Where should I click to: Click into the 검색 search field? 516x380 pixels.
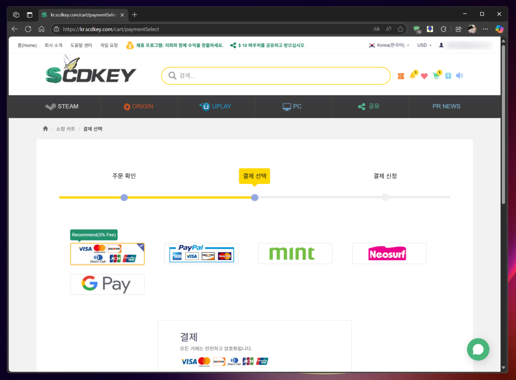click(276, 76)
